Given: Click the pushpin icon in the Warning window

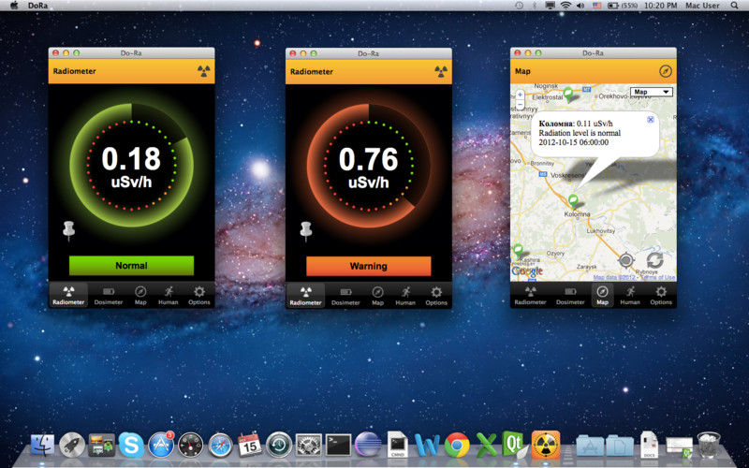Looking at the screenshot, I should pyautogui.click(x=306, y=230).
